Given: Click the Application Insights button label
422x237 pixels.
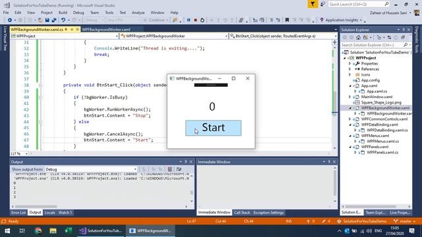Looking at the screenshot, I should pyautogui.click(x=342, y=20).
